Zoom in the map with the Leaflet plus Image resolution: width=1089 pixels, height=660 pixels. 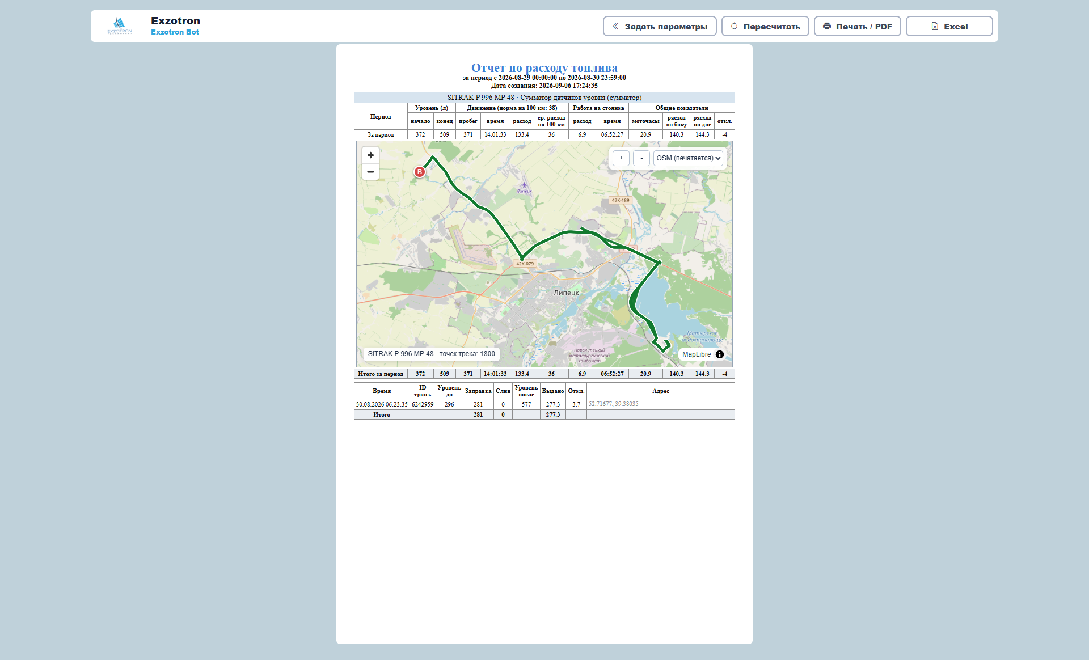pyautogui.click(x=370, y=155)
